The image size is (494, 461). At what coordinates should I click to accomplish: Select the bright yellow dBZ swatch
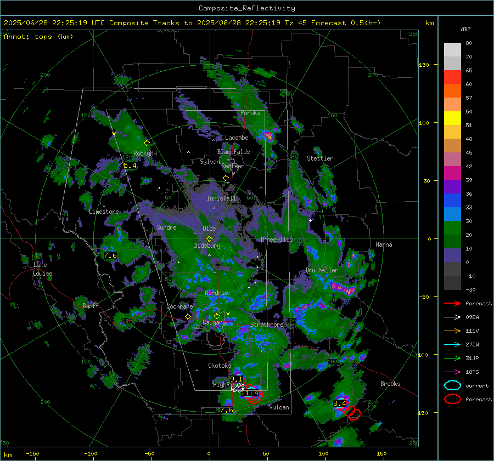tap(452, 118)
